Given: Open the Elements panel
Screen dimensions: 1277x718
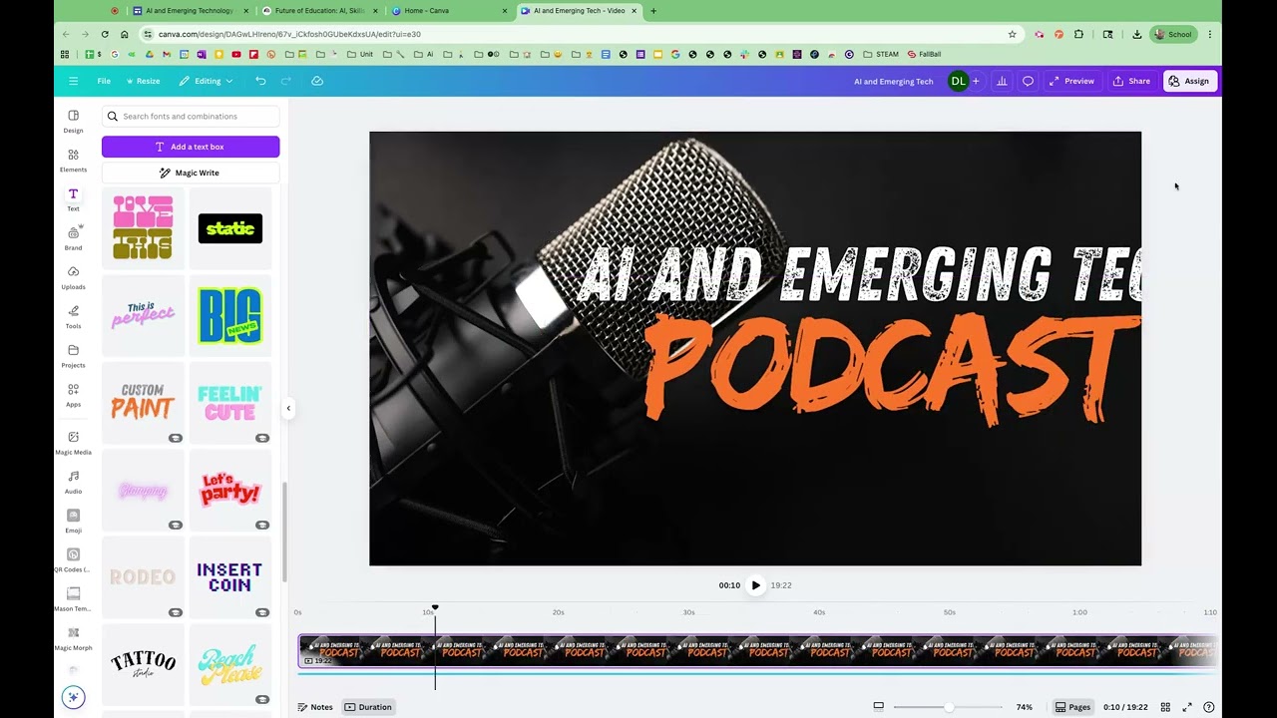Looking at the screenshot, I should (x=73, y=160).
